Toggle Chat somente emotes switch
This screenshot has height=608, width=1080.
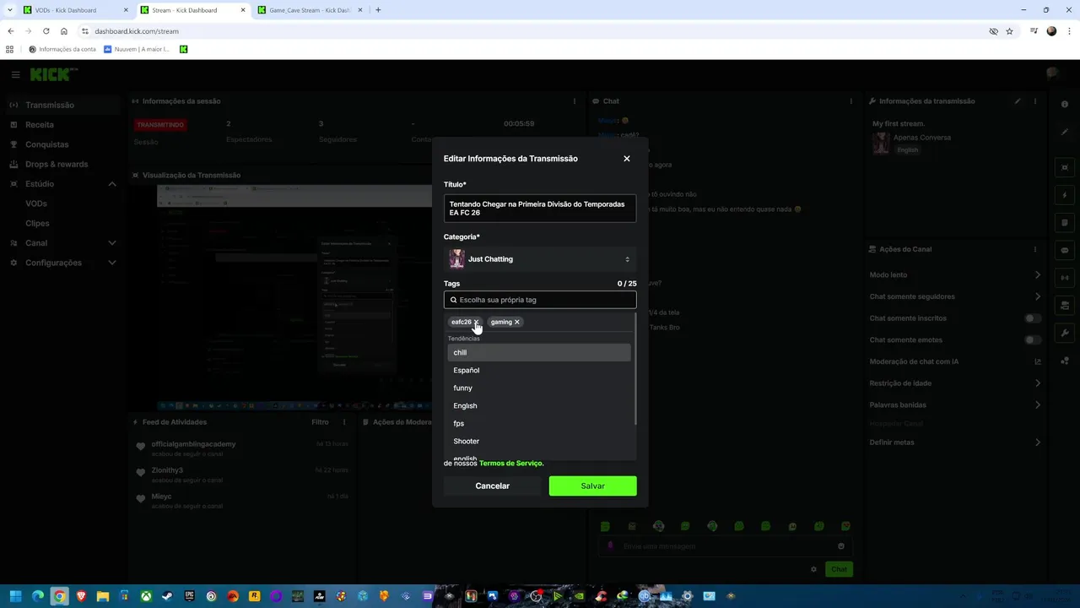1033,339
